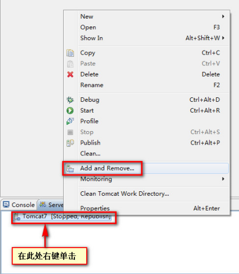Click the greyed Paste clipboard icon
This screenshot has height=274, width=239.
click(70, 64)
